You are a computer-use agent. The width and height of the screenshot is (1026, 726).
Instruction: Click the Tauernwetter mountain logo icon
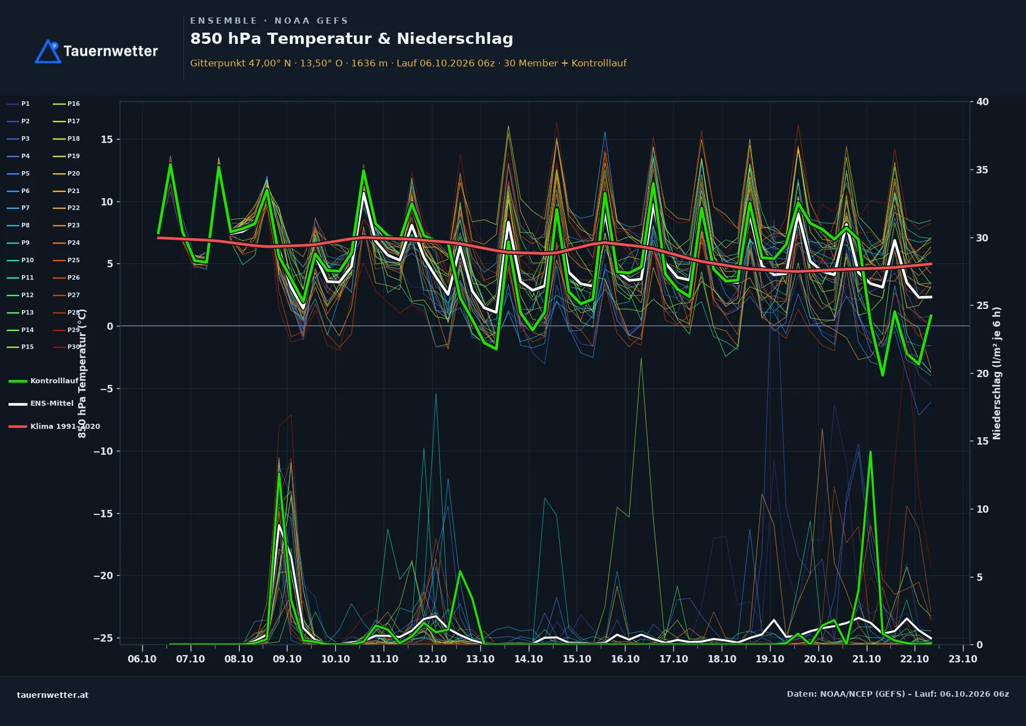pos(48,51)
